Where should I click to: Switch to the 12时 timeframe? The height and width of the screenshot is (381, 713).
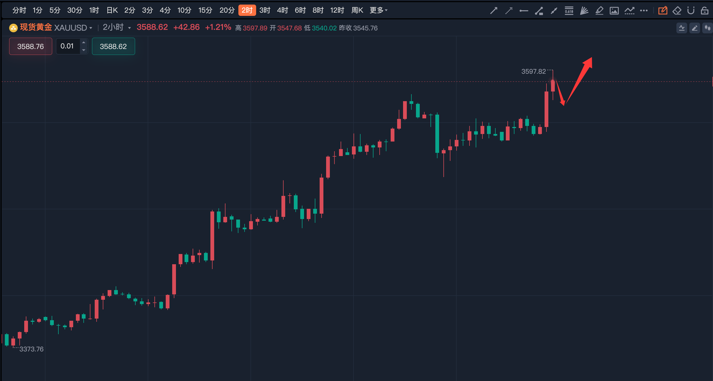337,10
